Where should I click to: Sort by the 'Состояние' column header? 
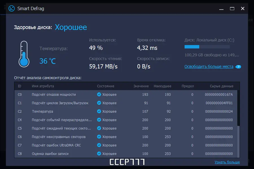(106, 86)
